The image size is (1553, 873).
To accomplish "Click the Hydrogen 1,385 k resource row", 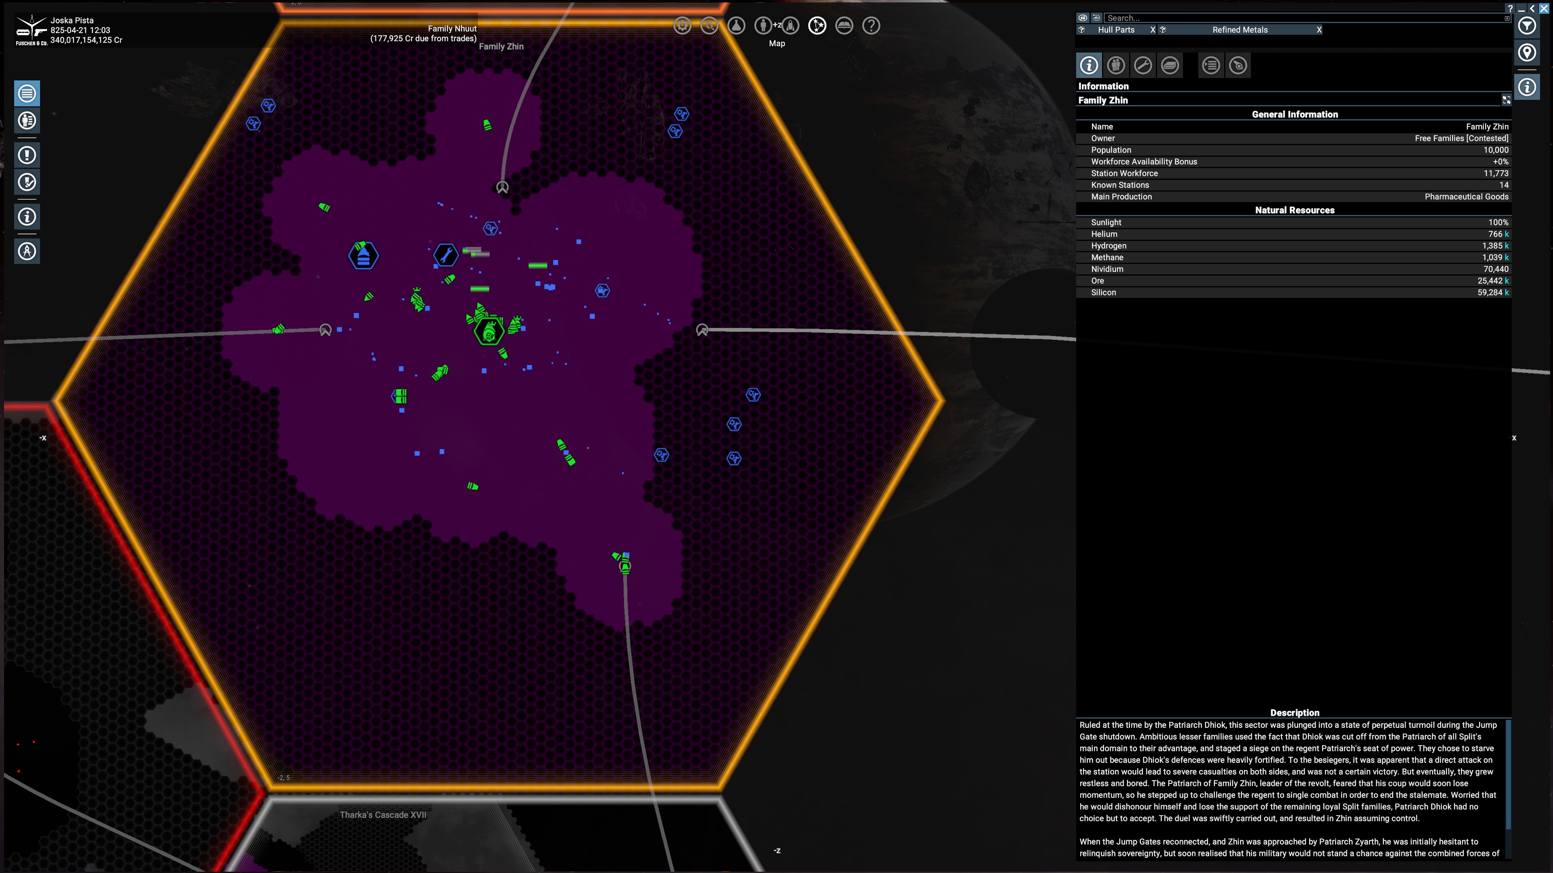I will [x=1294, y=246].
